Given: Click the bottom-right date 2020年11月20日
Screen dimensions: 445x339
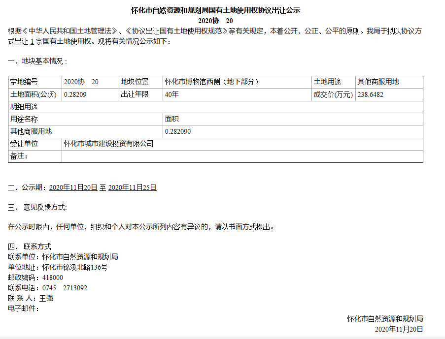Looking at the screenshot, I should [399, 329].
